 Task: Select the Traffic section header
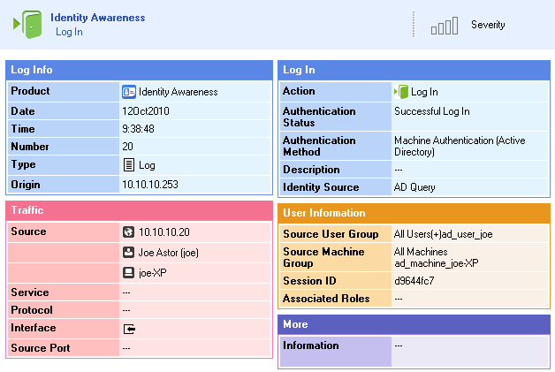pyautogui.click(x=139, y=210)
